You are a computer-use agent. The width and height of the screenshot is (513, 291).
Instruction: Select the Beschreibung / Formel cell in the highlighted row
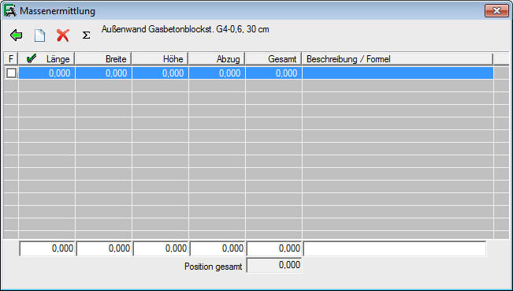(x=398, y=73)
